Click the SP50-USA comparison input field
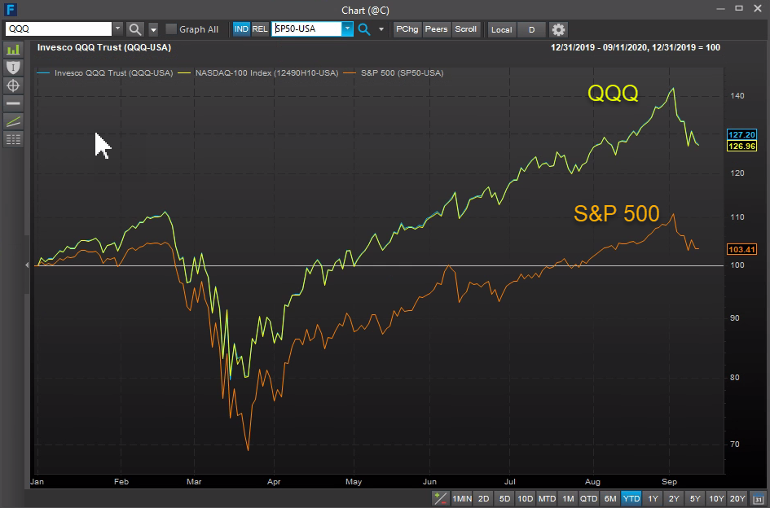Screen dimensions: 770x508 tap(307, 29)
